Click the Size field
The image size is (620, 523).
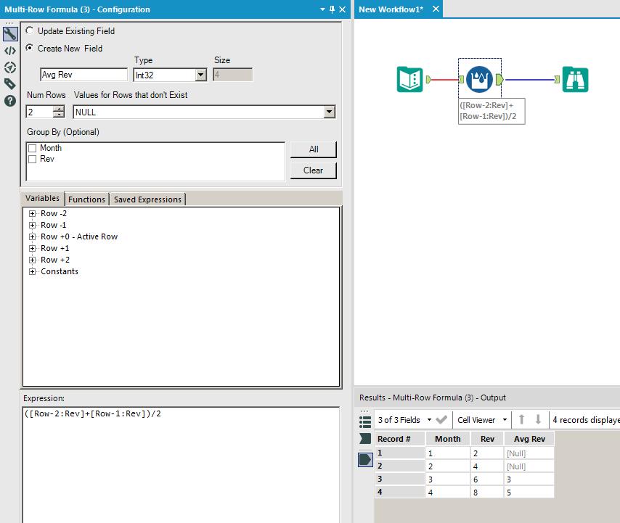tap(233, 75)
